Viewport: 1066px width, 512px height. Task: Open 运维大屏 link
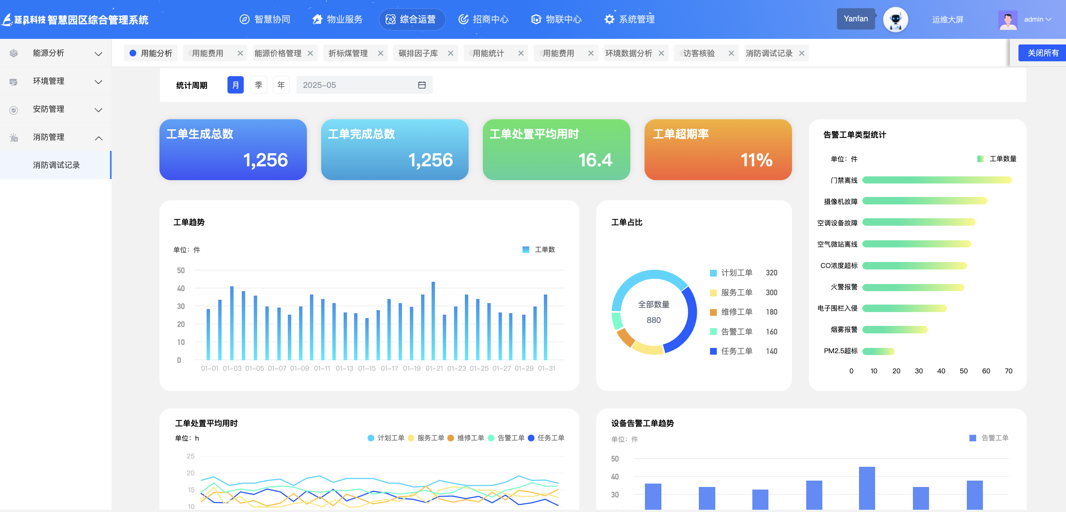(947, 19)
